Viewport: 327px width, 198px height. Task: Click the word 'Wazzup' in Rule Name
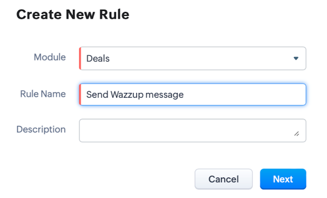click(x=127, y=94)
